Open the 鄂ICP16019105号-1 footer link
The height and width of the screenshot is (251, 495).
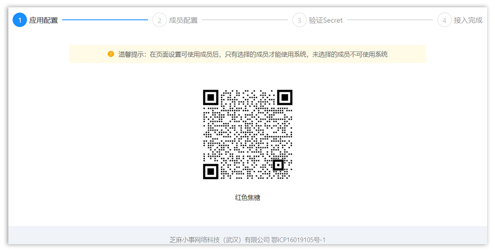[299, 240]
